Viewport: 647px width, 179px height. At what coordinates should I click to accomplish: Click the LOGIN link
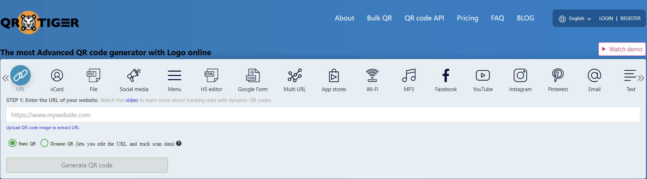(x=606, y=18)
